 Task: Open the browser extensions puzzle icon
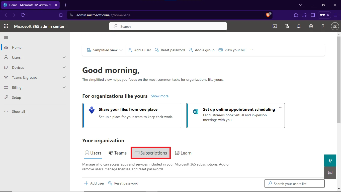pos(296,15)
